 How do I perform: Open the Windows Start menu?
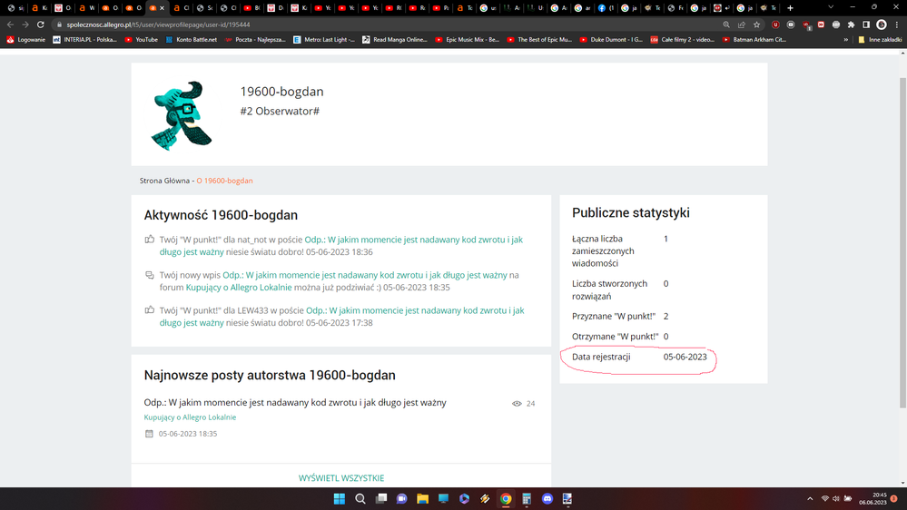[x=340, y=498]
